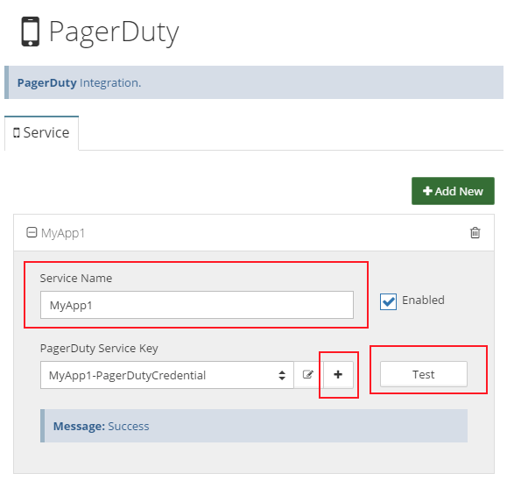The width and height of the screenshot is (507, 495).
Task: Click the Test button
Action: (x=424, y=374)
